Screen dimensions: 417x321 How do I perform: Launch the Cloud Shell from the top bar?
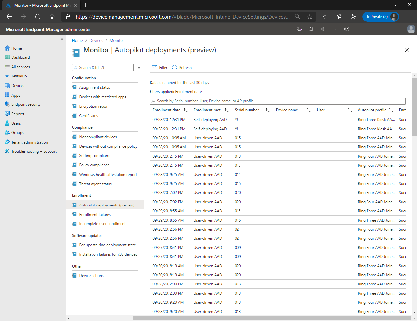(x=299, y=29)
